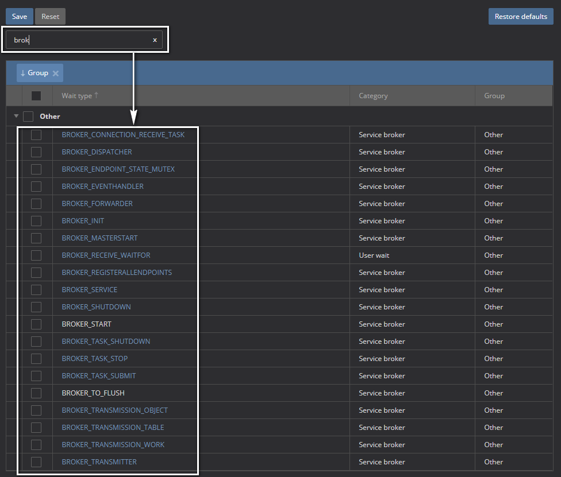Clear the search box with the x icon
This screenshot has height=477, width=561.
coord(155,40)
